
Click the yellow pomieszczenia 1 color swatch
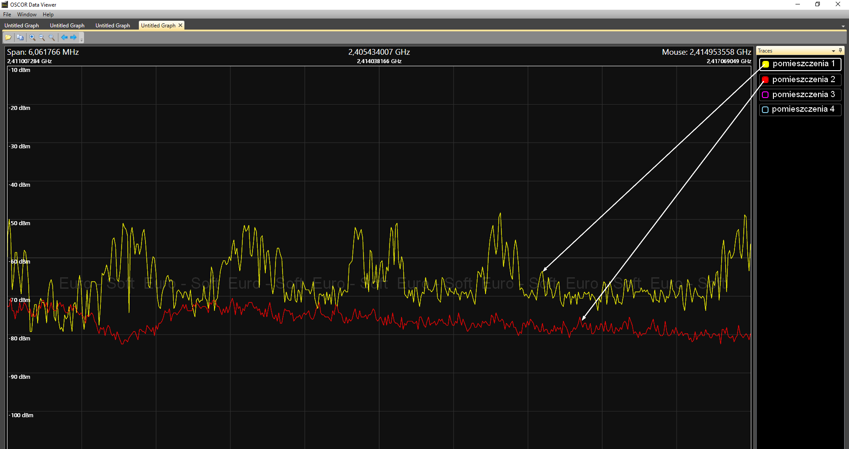765,64
